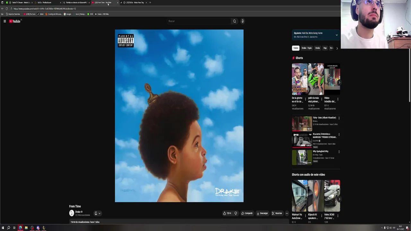Open Tainy - Data Album Visualizer video
The height and width of the screenshot is (231, 411).
click(302, 124)
